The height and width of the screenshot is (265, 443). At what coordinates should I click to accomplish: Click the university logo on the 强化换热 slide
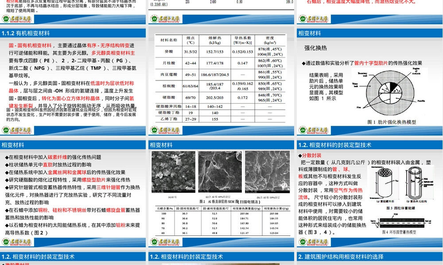tap(314, 130)
